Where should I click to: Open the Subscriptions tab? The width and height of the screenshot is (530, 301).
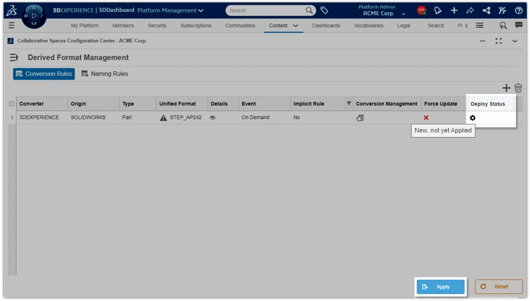coord(196,26)
